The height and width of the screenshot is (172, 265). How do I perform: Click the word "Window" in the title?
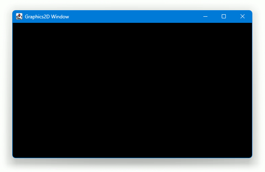(60, 17)
